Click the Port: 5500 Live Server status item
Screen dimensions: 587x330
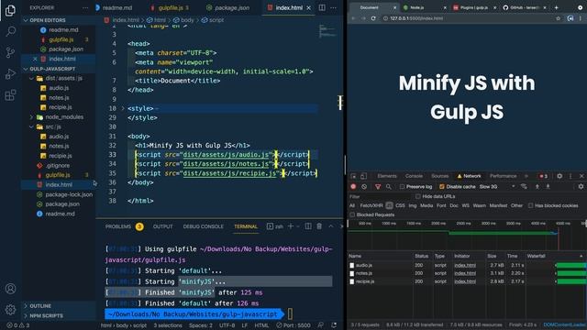click(x=293, y=325)
